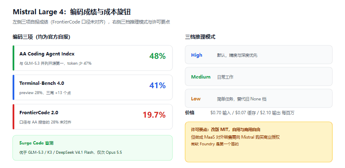Click the heading "许可要点：改版 MIT, 自用与商用自由"
This screenshot has height=168, width=345.
[226, 130]
